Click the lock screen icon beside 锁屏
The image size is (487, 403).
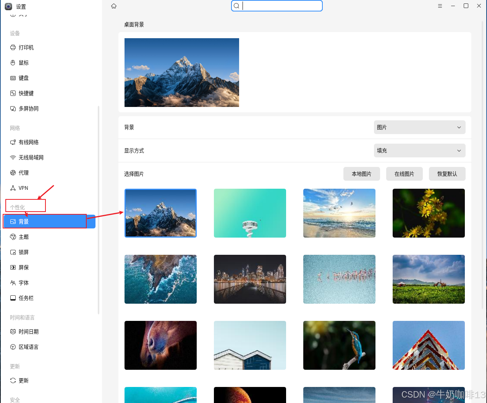click(x=13, y=252)
